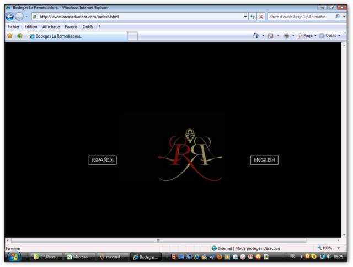The height and width of the screenshot is (267, 353).
Task: Stop loading with the red X icon
Action: click(261, 17)
